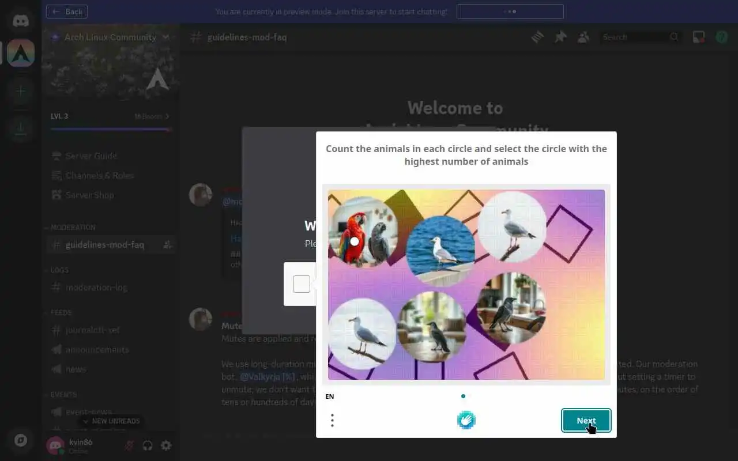738x461 pixels.
Task: Mute microphone in user panel
Action: [x=129, y=445]
